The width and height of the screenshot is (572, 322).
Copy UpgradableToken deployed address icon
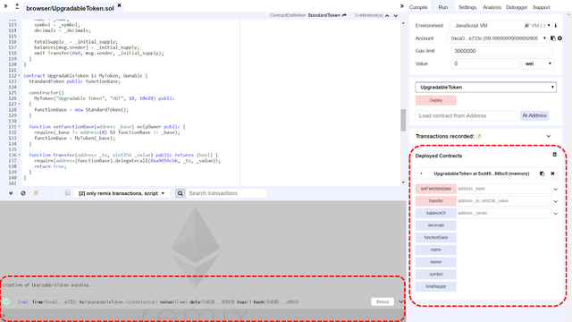click(x=543, y=174)
